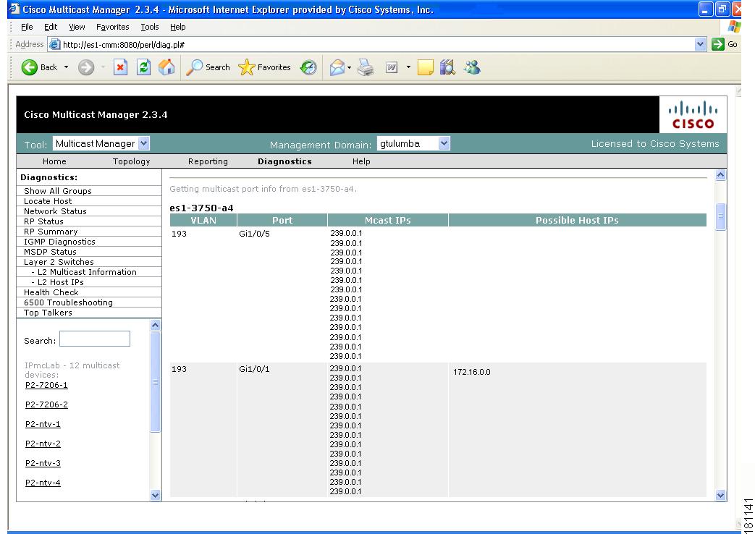Switch to the Topology tab
This screenshot has width=755, height=534.
[132, 161]
